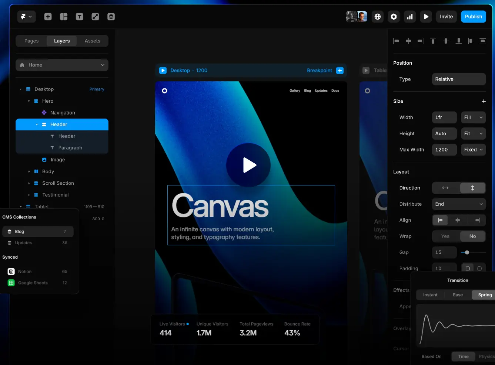Expand the Body layer in the tree

click(29, 171)
